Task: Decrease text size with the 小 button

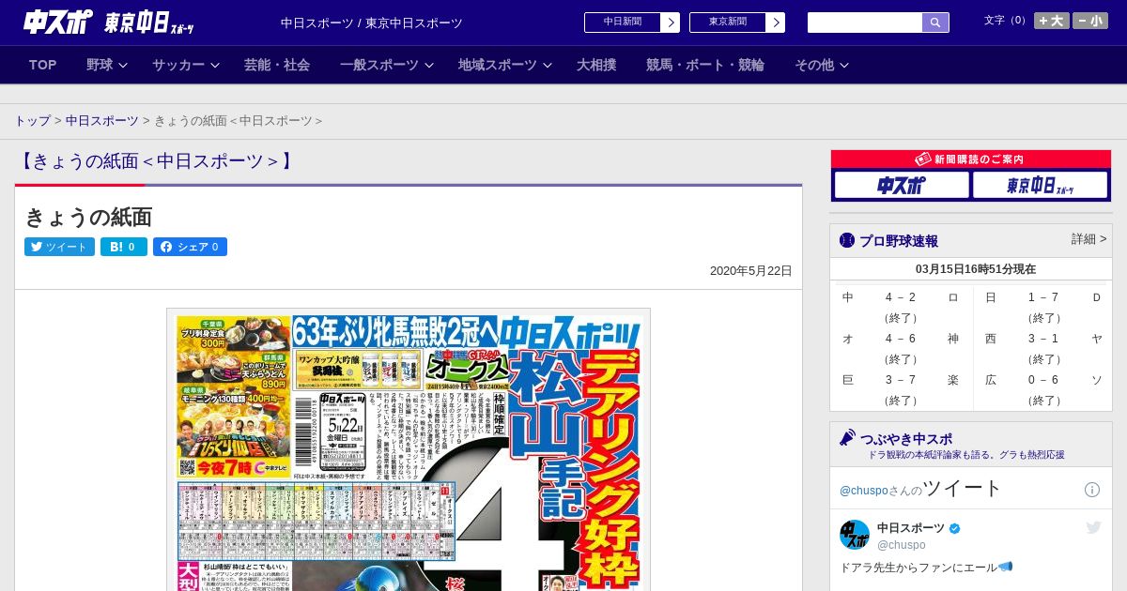Action: point(1090,21)
